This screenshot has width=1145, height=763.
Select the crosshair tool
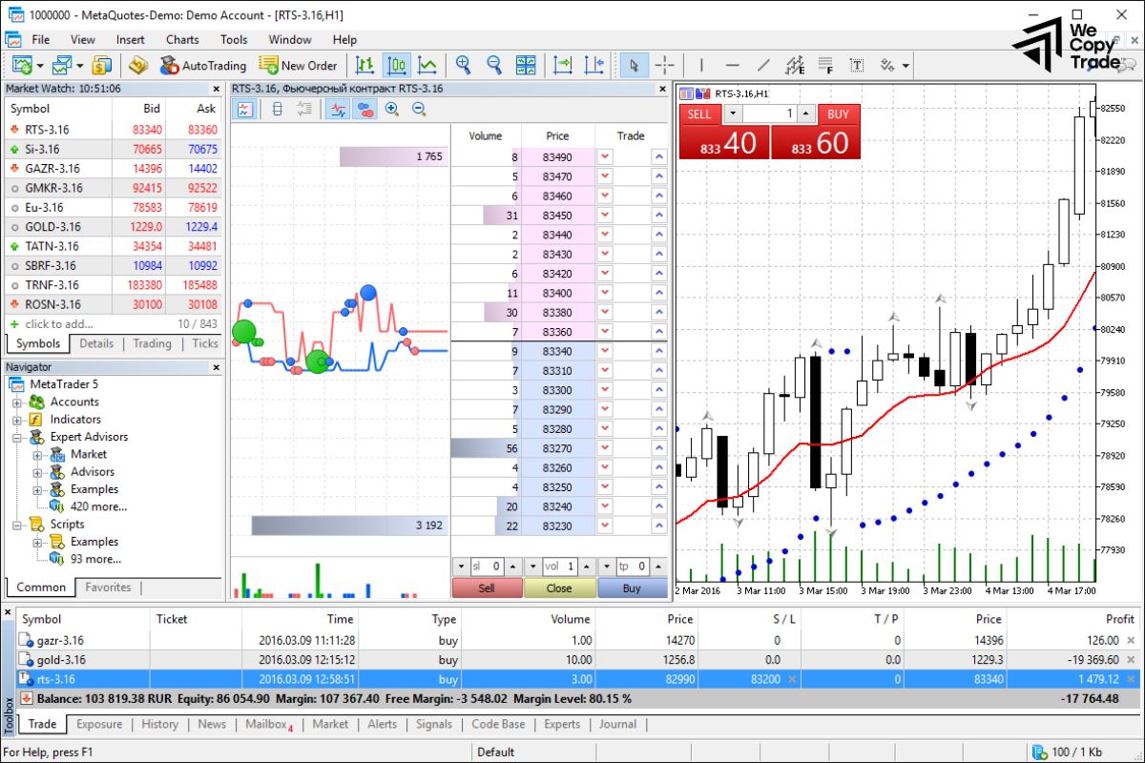(665, 65)
